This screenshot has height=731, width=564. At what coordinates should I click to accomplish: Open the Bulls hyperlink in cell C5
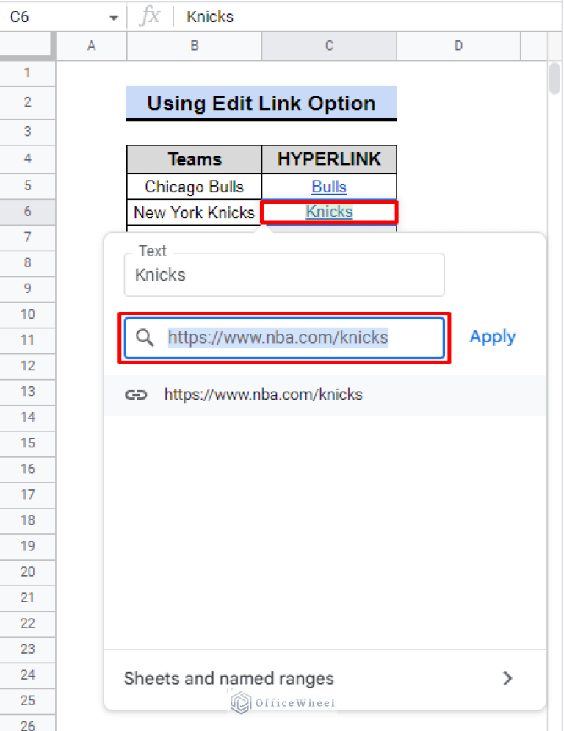click(x=328, y=187)
